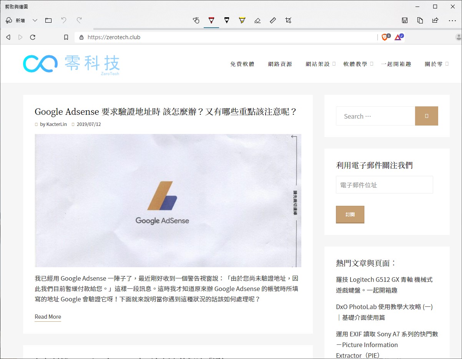Redo the action in Snip & Sketch

[79, 20]
